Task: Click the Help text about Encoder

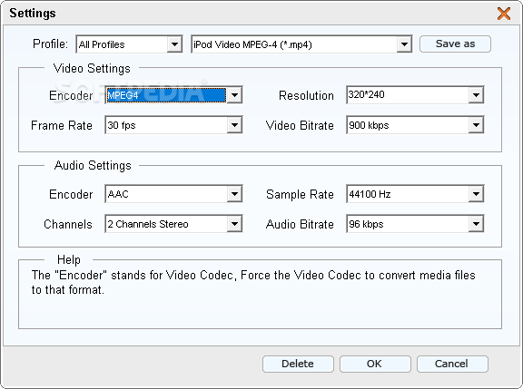Action: 253,282
